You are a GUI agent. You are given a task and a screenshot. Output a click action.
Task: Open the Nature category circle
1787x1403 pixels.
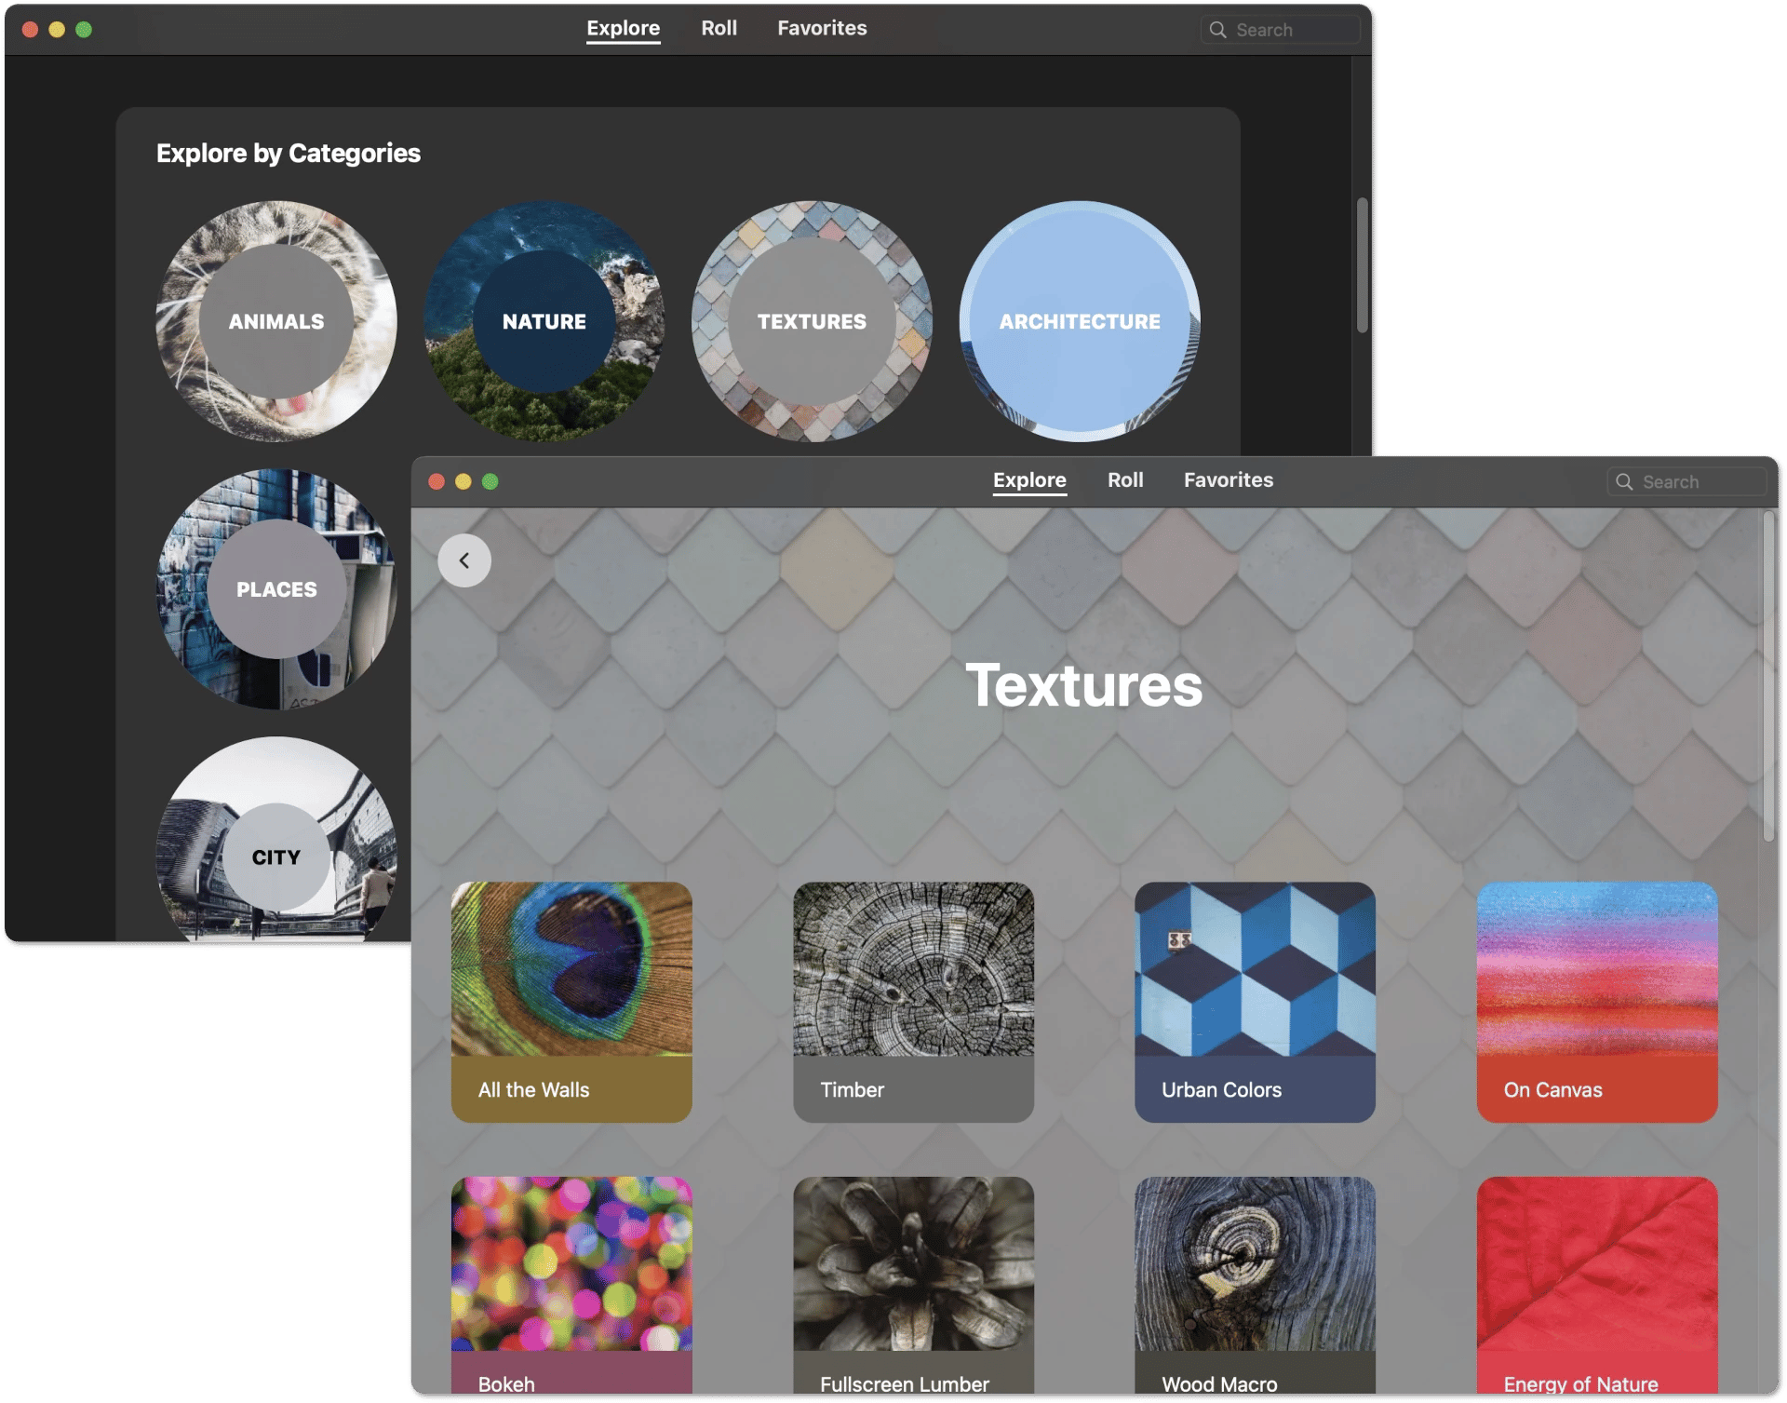click(x=544, y=321)
